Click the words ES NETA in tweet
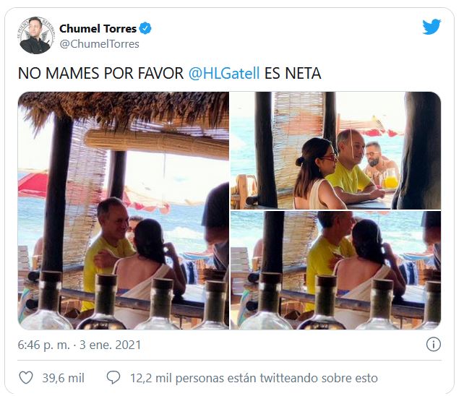The width and height of the screenshot is (464, 396). point(293,73)
